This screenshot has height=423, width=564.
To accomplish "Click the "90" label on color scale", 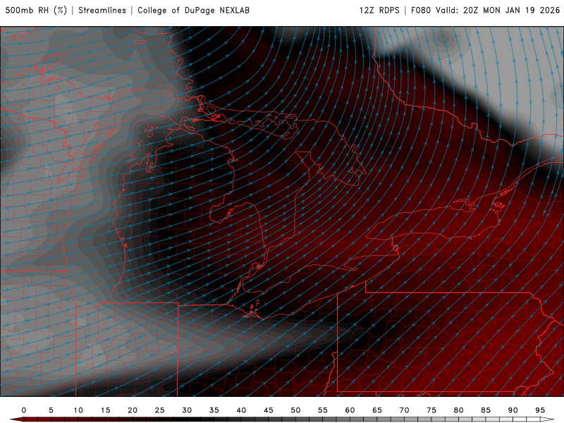I will coord(513,410).
